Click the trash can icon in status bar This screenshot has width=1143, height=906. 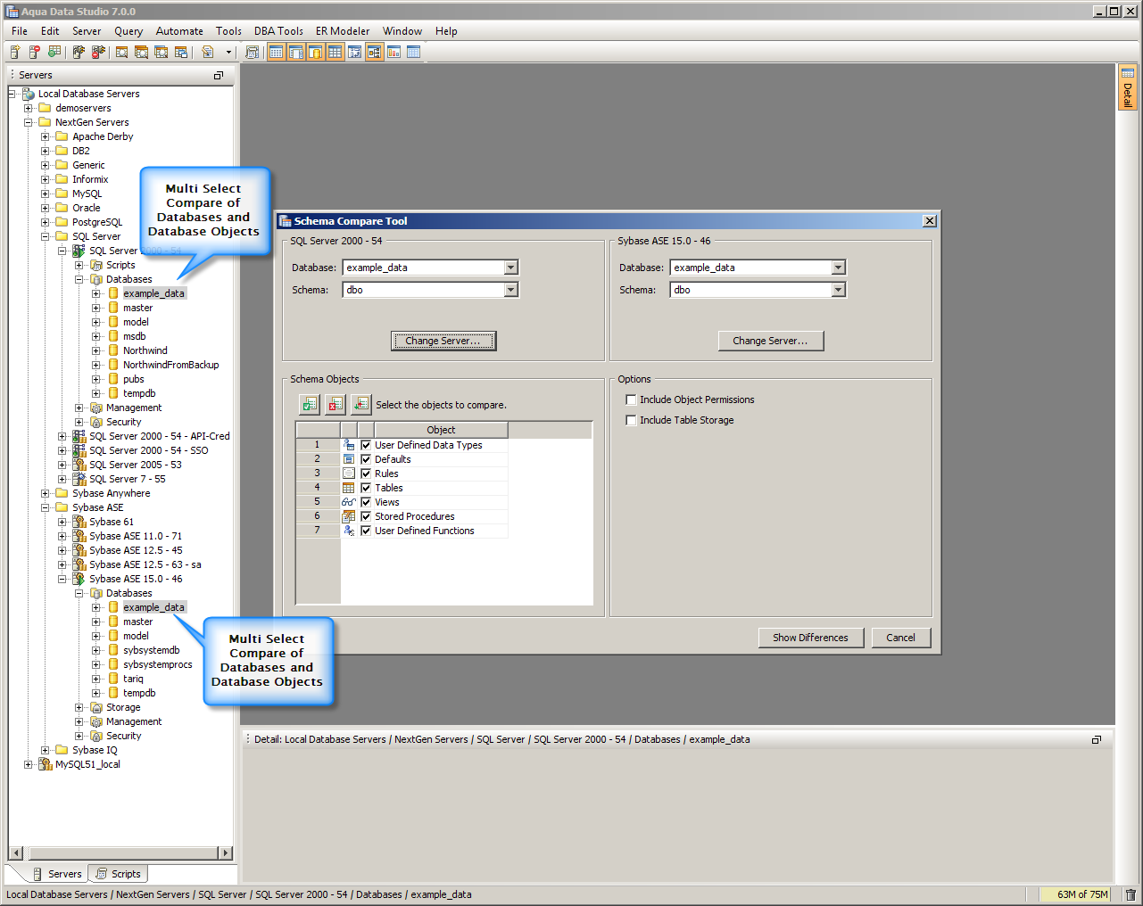pyautogui.click(x=1131, y=894)
